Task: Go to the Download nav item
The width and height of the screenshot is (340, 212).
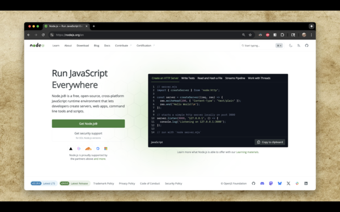Action: (83, 45)
